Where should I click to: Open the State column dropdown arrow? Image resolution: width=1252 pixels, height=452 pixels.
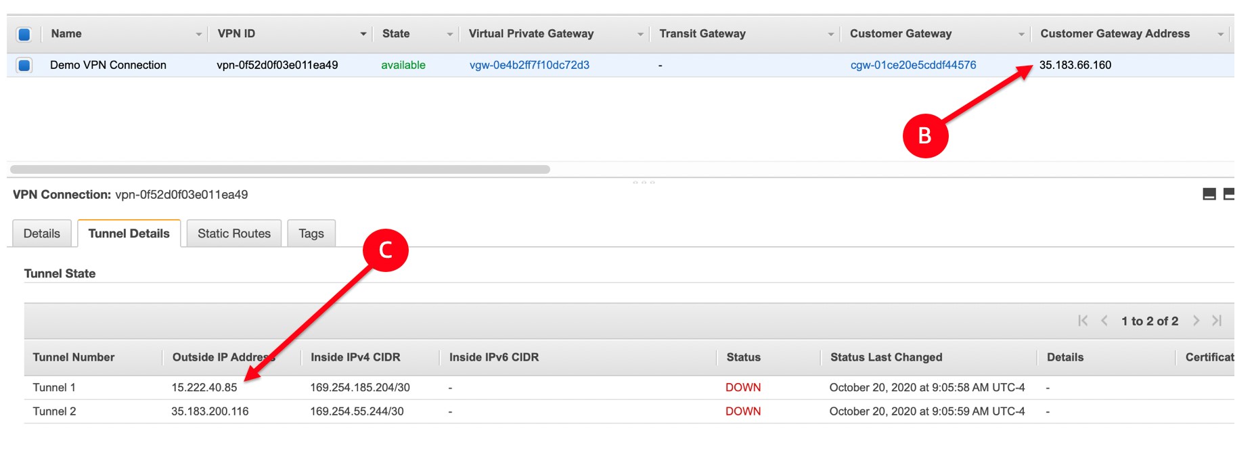coord(450,34)
